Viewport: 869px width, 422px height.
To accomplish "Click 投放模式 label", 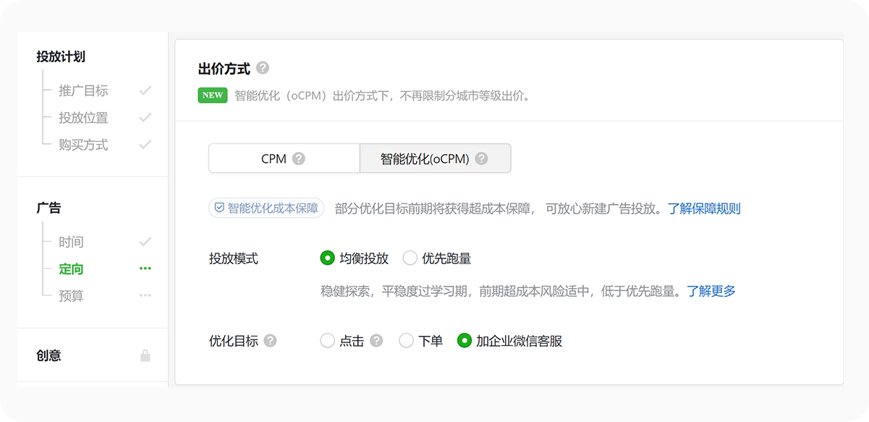I will pyautogui.click(x=234, y=258).
